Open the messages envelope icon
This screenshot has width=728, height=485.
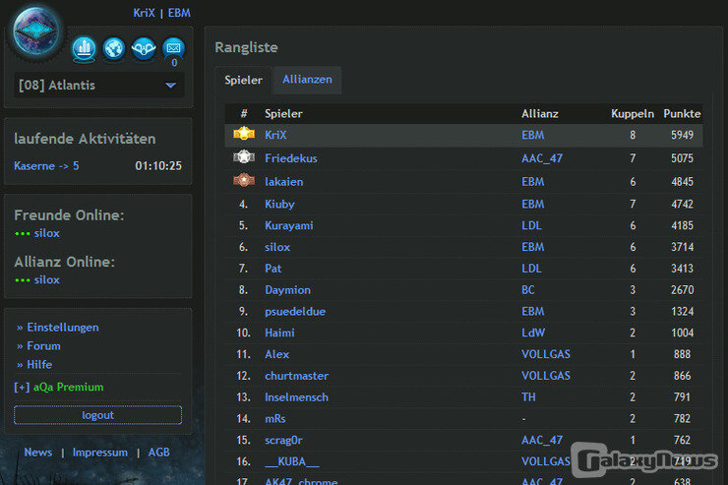pos(173,47)
